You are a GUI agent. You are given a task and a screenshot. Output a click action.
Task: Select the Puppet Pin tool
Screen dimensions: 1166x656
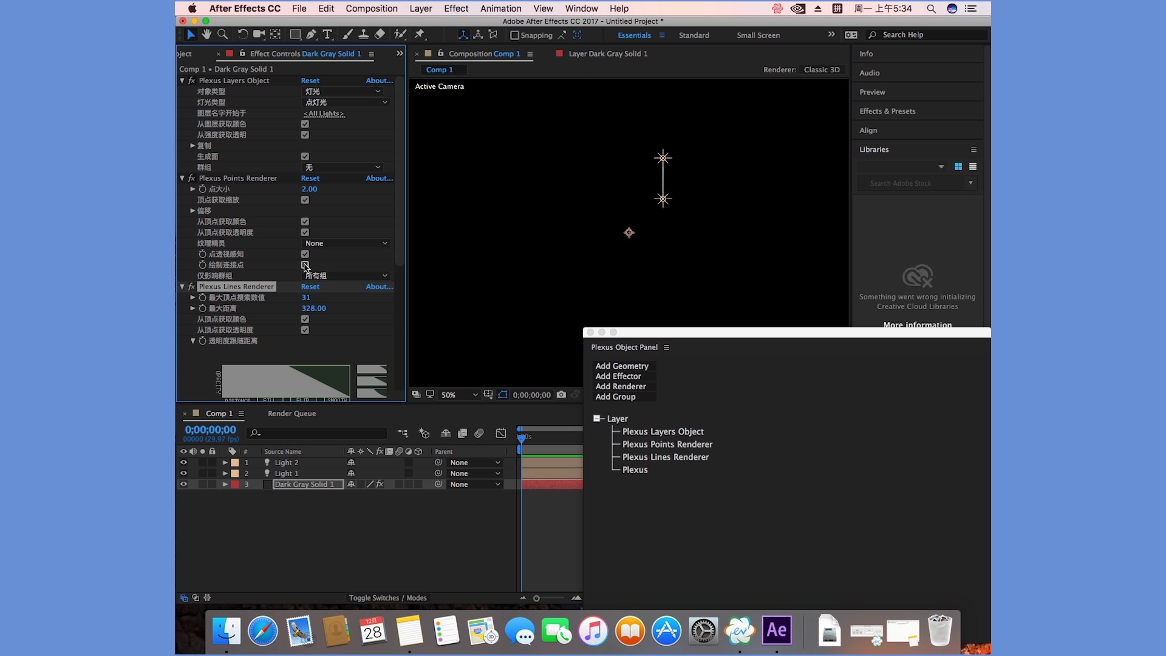(420, 35)
